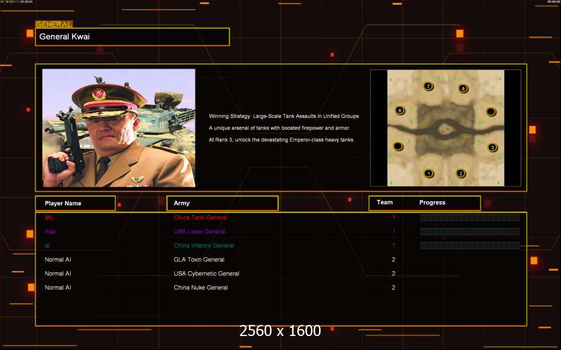Click the Winning Strategy description line

(x=284, y=116)
